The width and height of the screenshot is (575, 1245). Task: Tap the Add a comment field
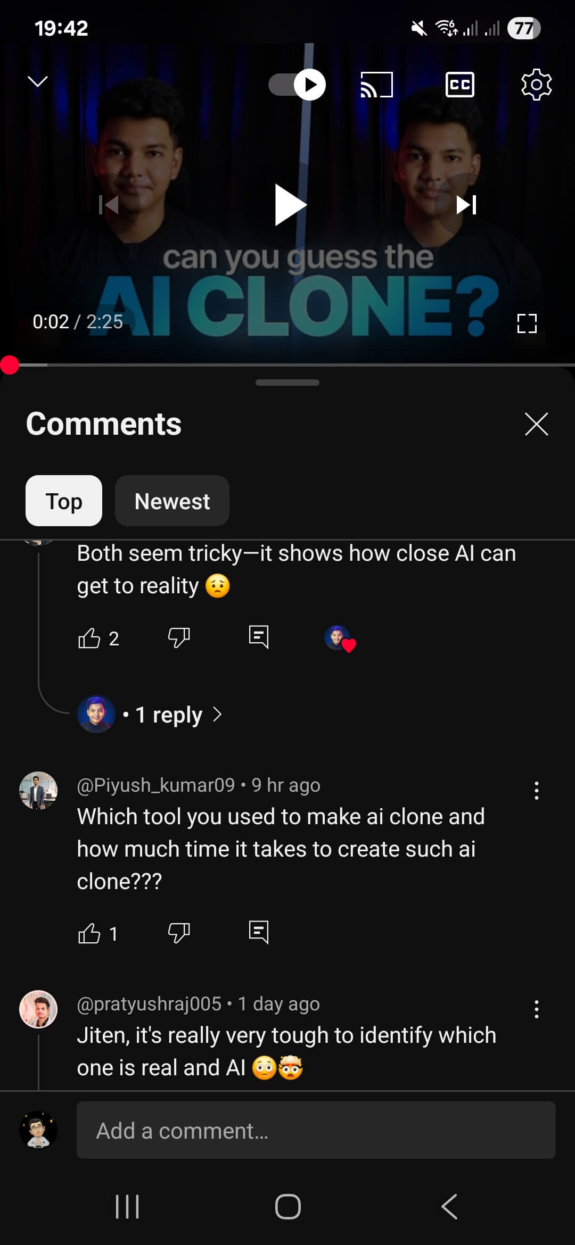pyautogui.click(x=316, y=1131)
